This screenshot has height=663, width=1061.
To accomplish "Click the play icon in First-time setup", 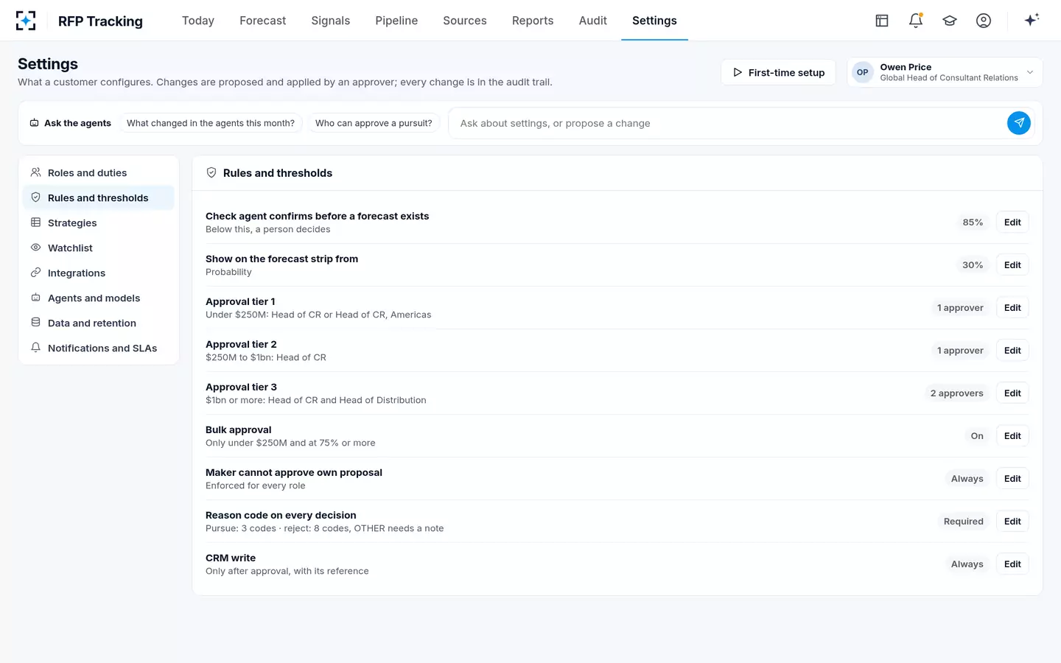I will coord(738,72).
